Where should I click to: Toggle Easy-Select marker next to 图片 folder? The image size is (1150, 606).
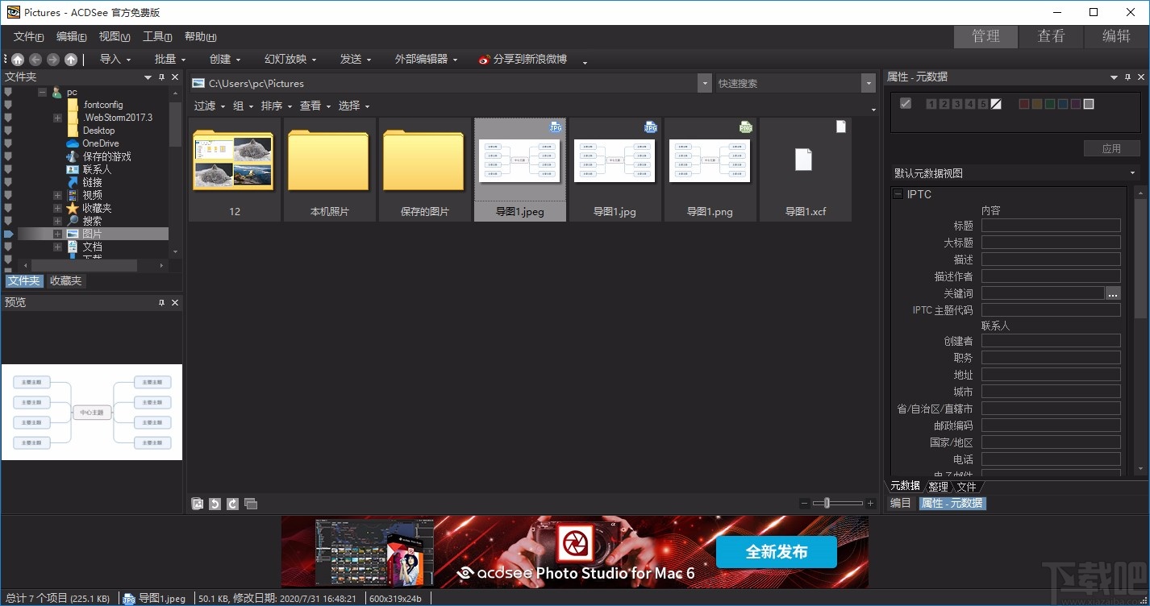pos(8,234)
